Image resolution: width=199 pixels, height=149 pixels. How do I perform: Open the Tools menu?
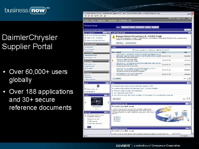(101, 16)
